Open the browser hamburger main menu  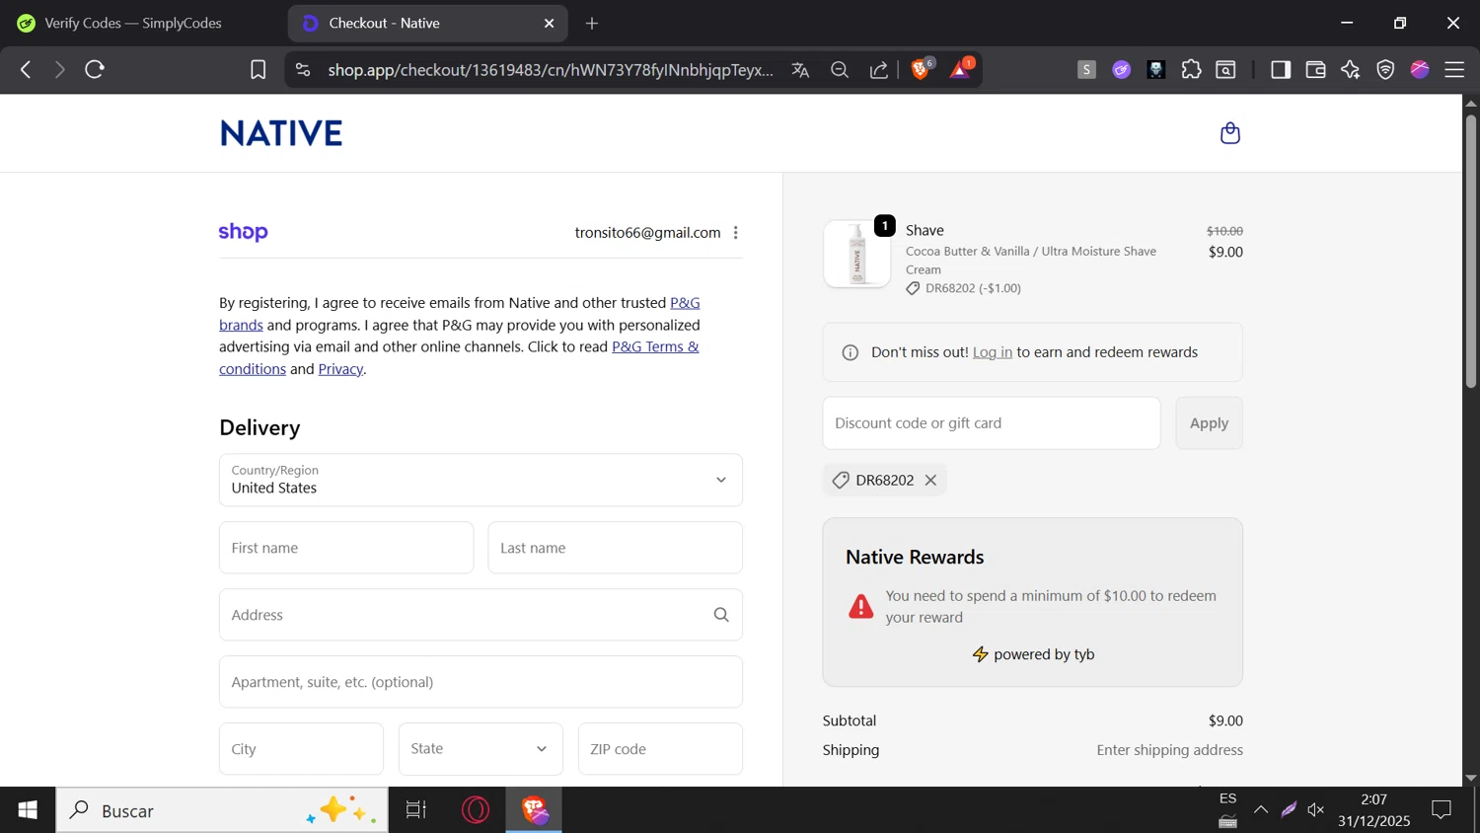click(x=1454, y=70)
